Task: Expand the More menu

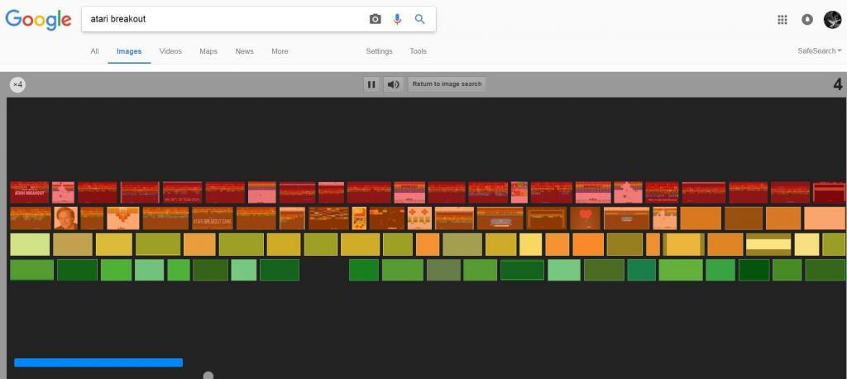Action: tap(280, 51)
